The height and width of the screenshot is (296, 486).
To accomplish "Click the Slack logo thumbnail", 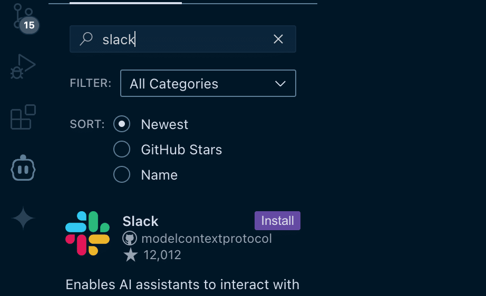I will (x=87, y=233).
